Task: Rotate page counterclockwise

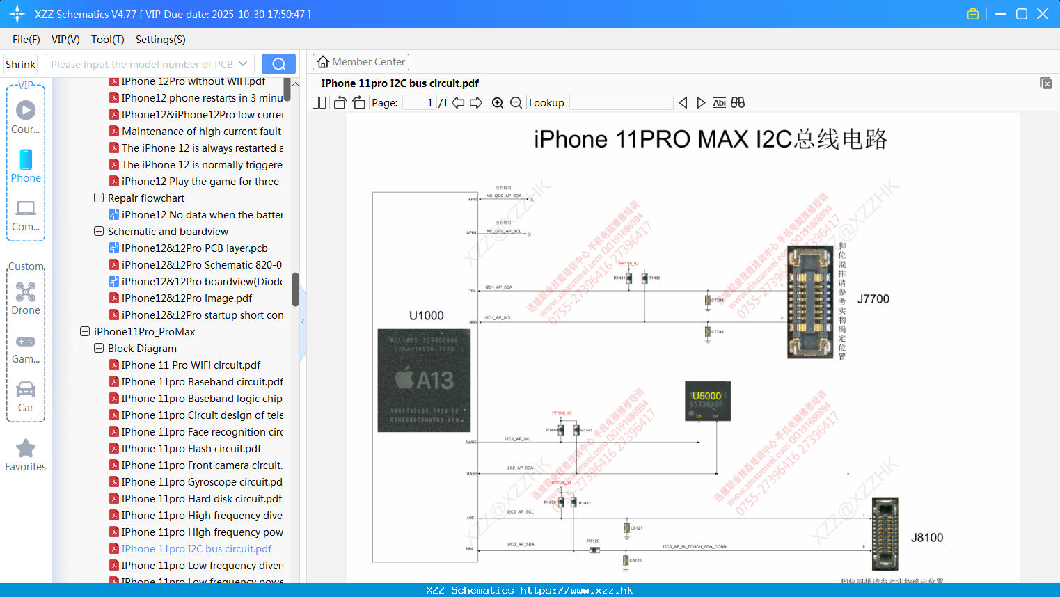Action: coord(340,103)
